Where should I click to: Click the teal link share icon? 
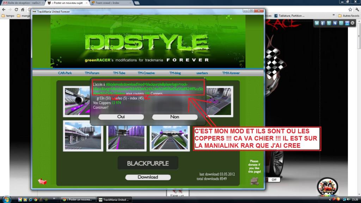click(x=341, y=23)
